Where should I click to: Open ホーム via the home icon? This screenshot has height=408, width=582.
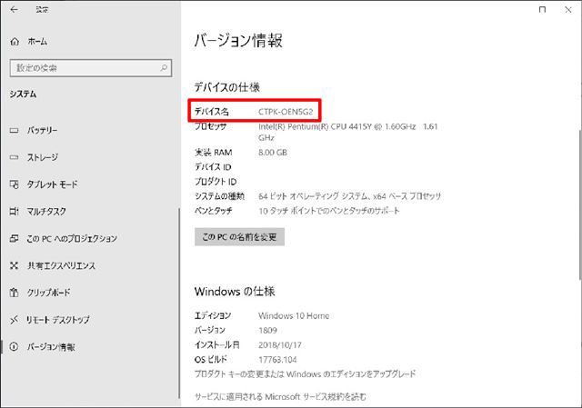(15, 42)
